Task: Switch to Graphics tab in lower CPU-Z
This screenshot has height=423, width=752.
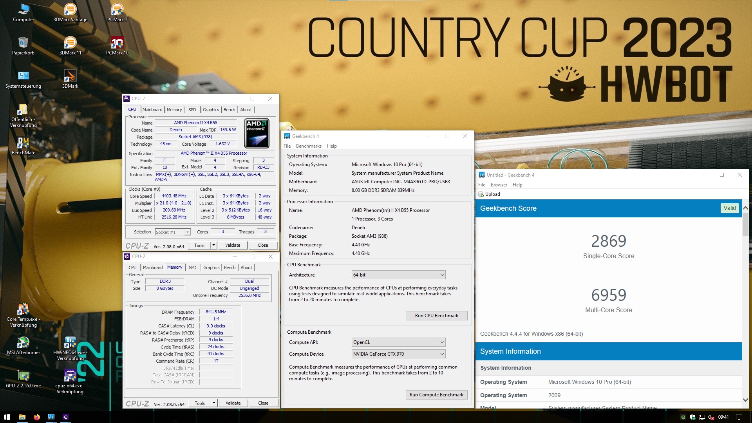Action: pyautogui.click(x=211, y=268)
